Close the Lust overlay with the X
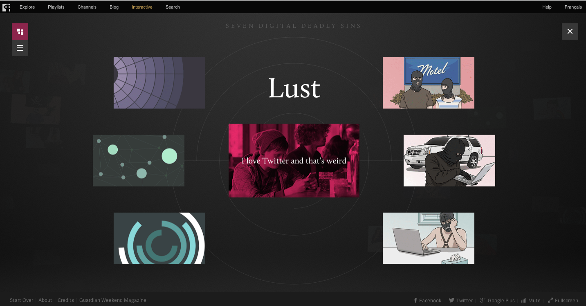 point(570,32)
